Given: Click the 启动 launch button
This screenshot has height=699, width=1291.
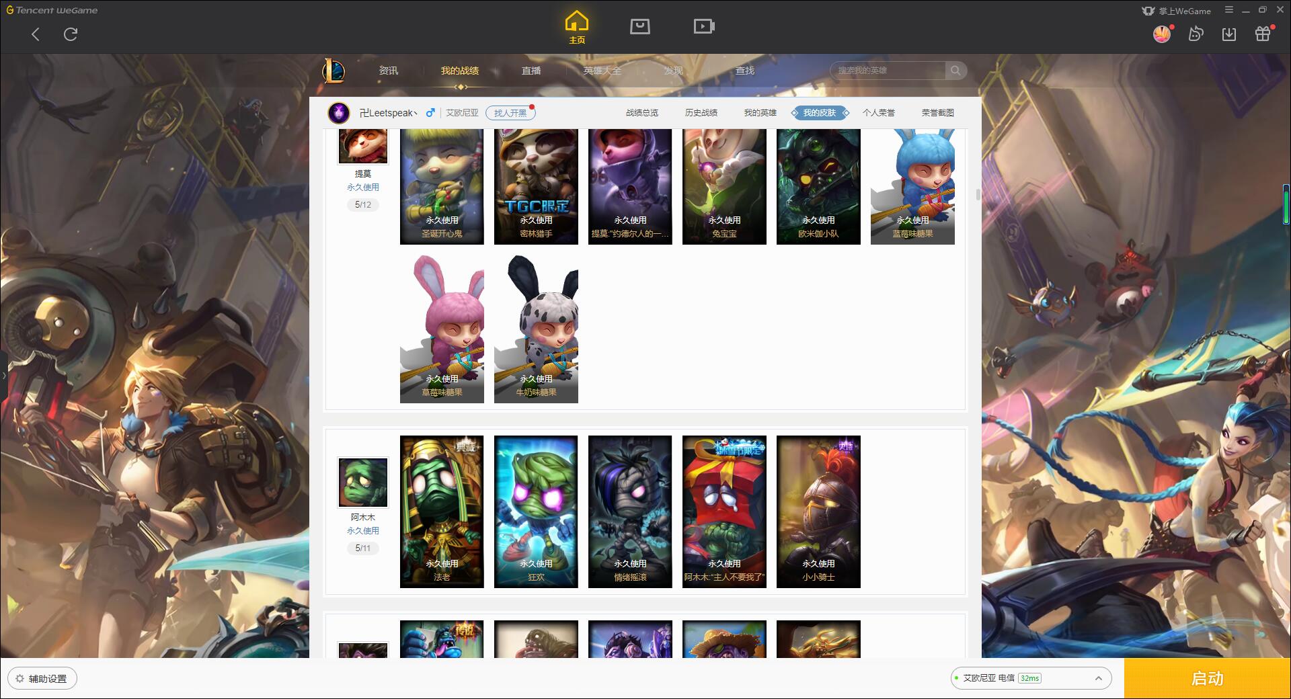Looking at the screenshot, I should 1208,679.
